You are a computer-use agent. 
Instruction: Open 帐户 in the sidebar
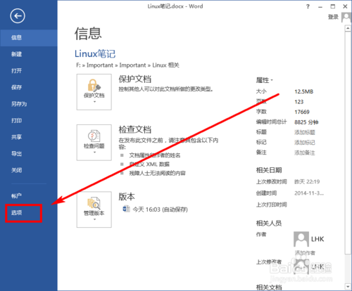point(29,196)
